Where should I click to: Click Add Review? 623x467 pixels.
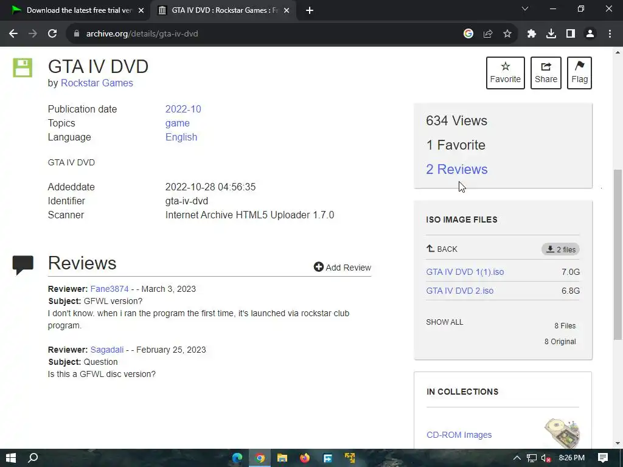click(x=343, y=268)
